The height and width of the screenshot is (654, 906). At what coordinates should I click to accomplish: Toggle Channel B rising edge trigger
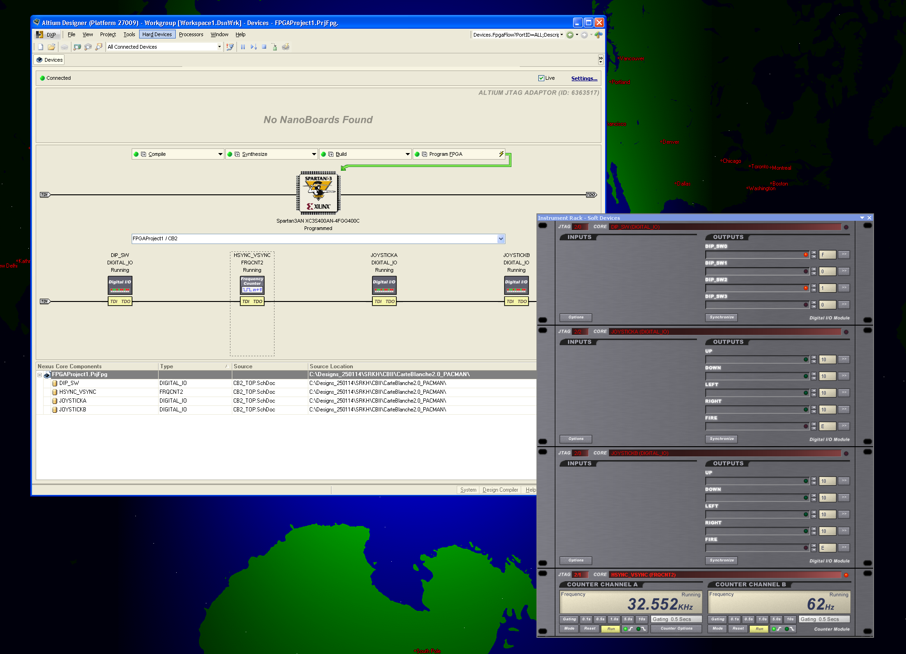(x=776, y=629)
